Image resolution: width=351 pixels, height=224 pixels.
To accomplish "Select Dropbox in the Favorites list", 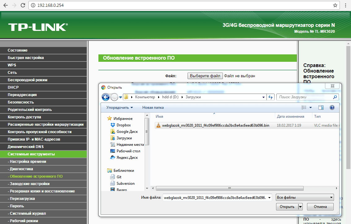I will point(123,125).
